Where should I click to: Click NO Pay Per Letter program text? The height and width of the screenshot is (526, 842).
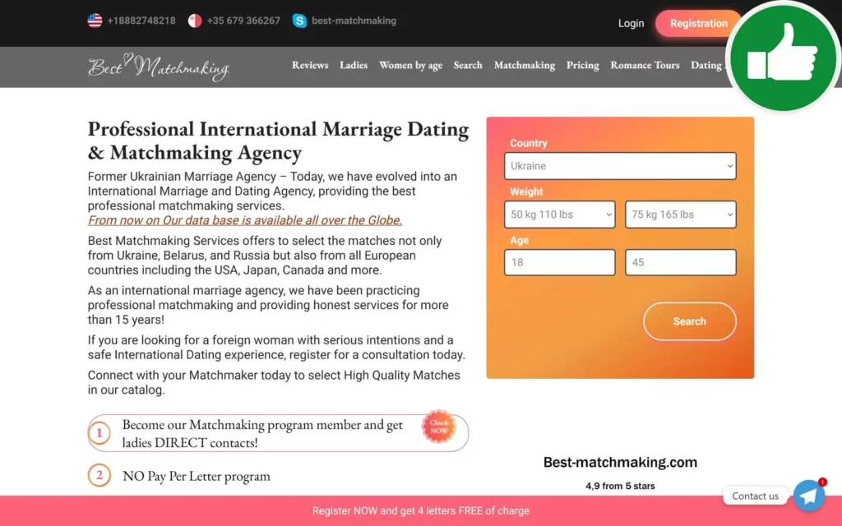(x=196, y=476)
